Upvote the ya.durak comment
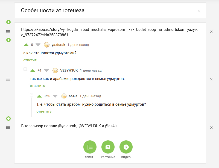Image resolution: width=219 pixels, height=168 pixels. (26, 45)
